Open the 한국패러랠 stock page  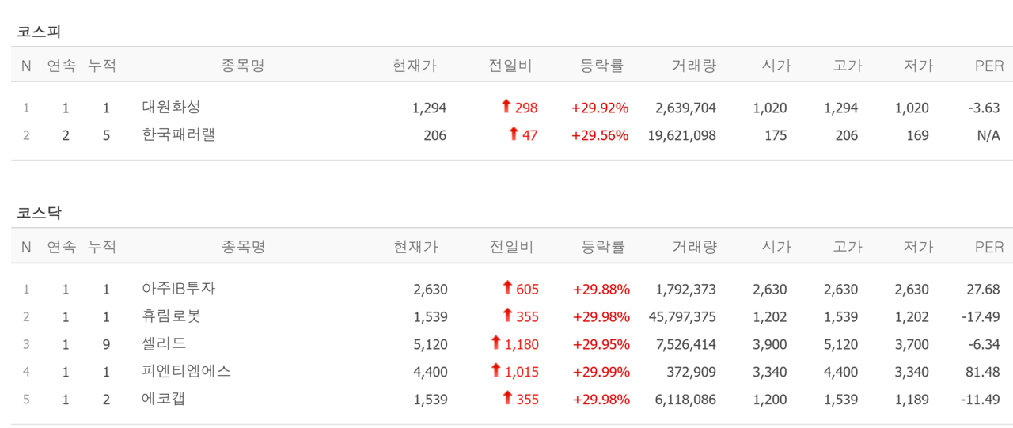pos(179,134)
